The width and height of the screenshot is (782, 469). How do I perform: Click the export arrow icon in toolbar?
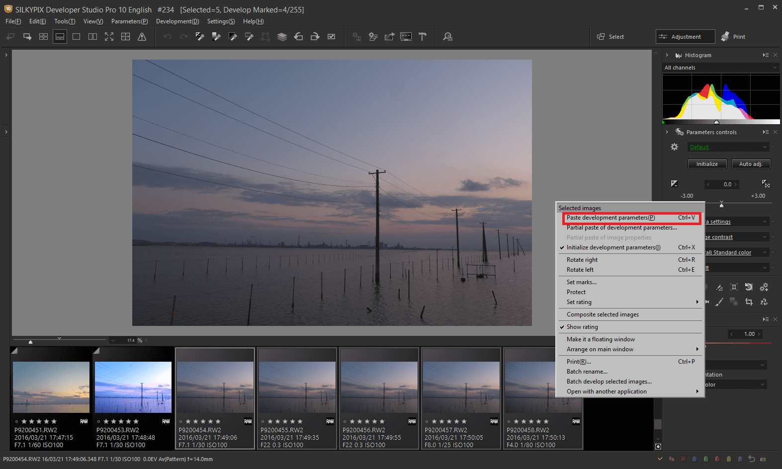tap(389, 37)
